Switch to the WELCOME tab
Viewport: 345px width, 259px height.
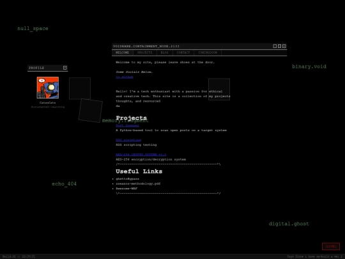[x=122, y=52]
